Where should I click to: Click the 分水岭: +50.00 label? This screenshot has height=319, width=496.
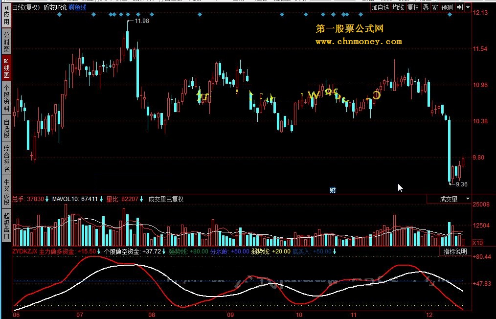tap(229, 251)
